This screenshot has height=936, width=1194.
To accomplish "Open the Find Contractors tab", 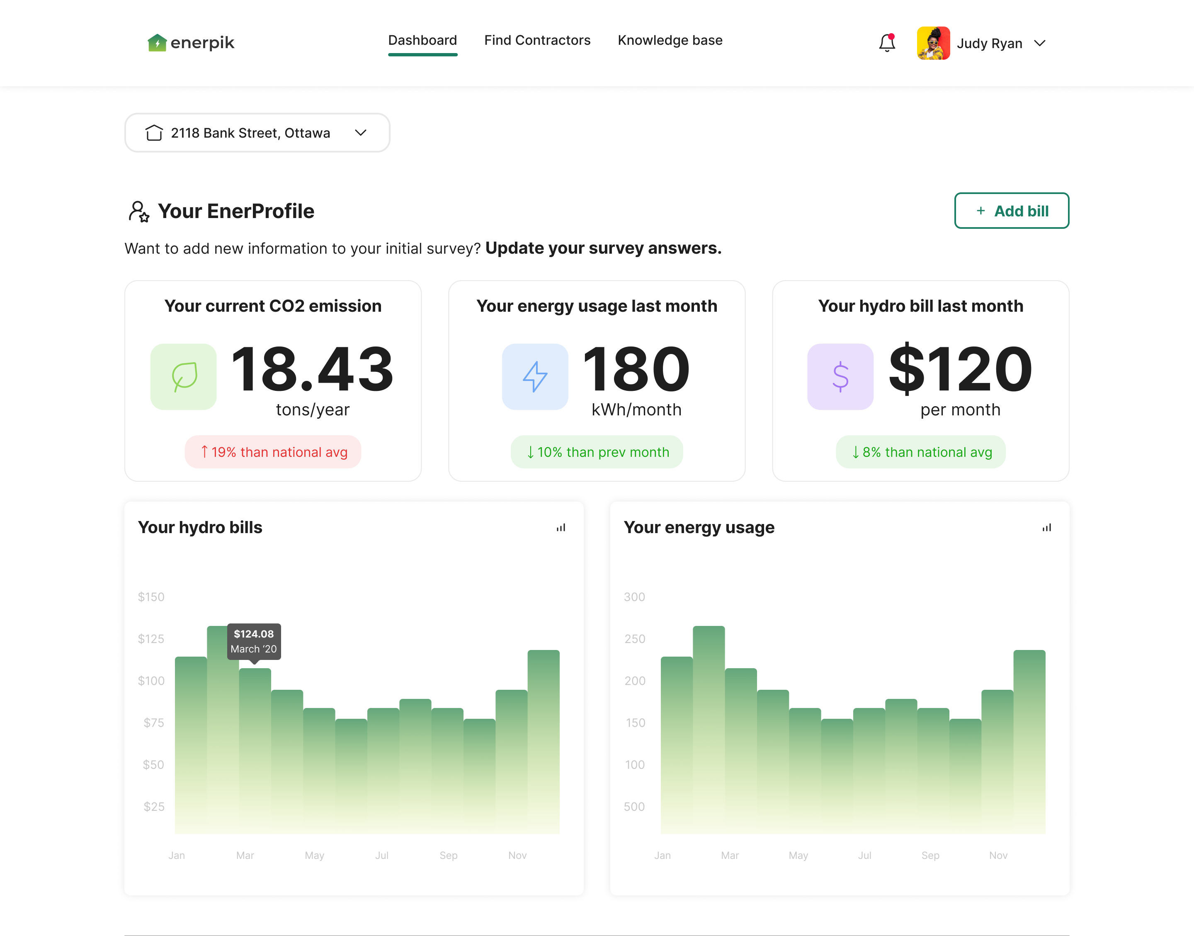I will pos(537,41).
